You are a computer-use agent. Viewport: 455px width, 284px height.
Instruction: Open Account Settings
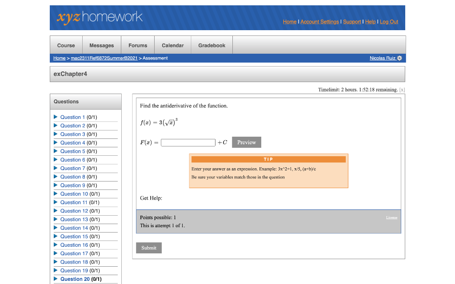(319, 21)
